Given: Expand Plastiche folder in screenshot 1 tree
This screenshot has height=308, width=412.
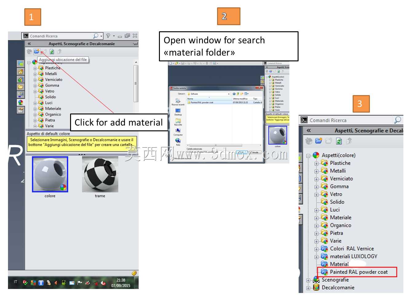Looking at the screenshot, I should coord(35,68).
